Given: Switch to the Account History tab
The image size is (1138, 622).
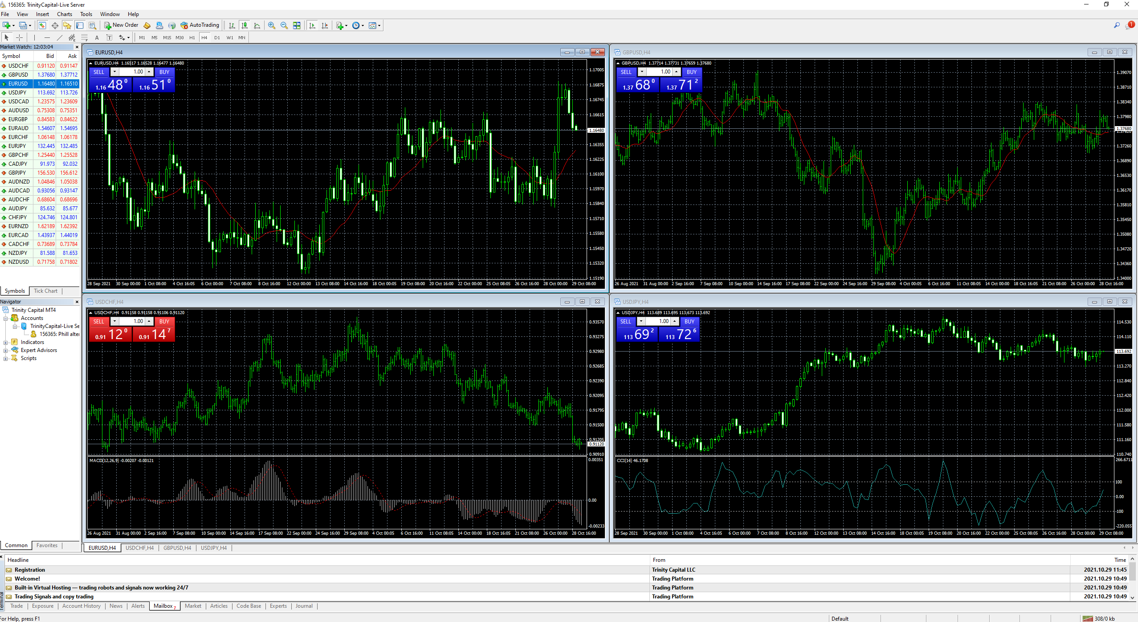Looking at the screenshot, I should click(x=81, y=606).
